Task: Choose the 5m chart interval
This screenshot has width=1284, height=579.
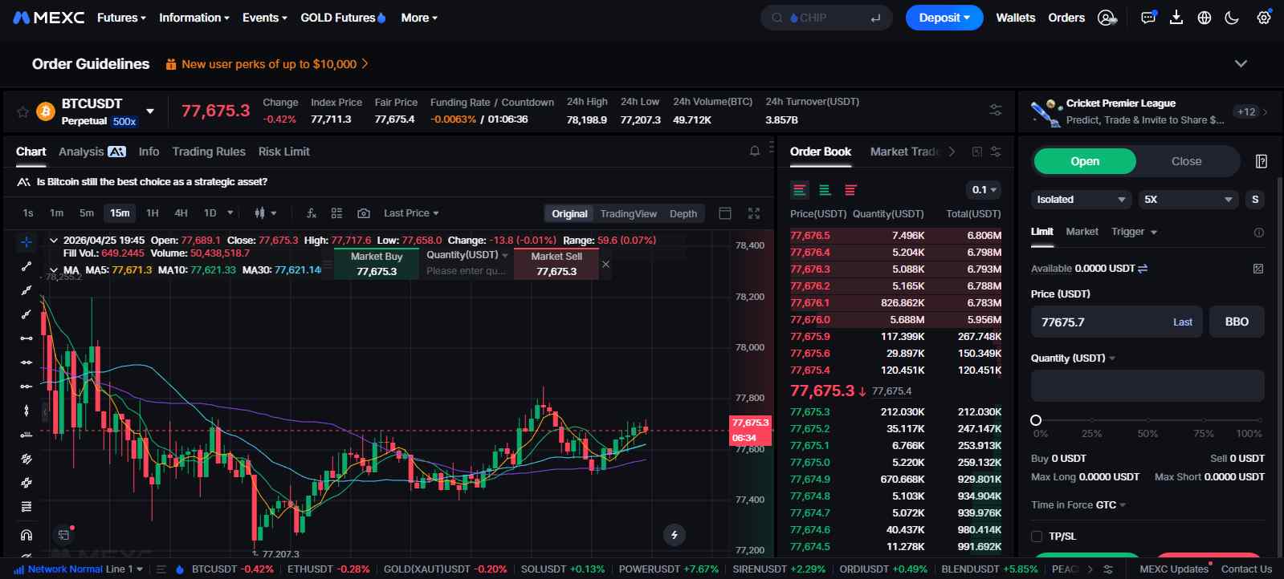Action: pyautogui.click(x=87, y=213)
